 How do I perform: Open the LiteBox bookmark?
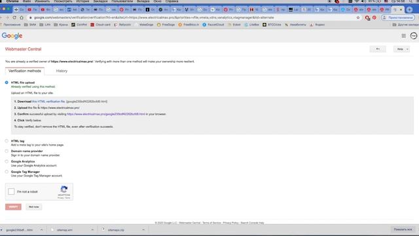pos(251,25)
